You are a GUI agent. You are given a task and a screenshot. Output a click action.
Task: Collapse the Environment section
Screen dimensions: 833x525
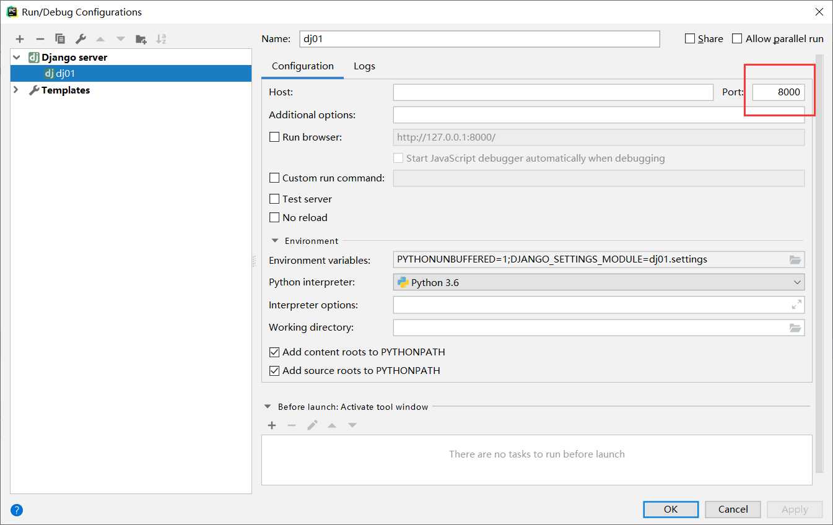point(274,241)
